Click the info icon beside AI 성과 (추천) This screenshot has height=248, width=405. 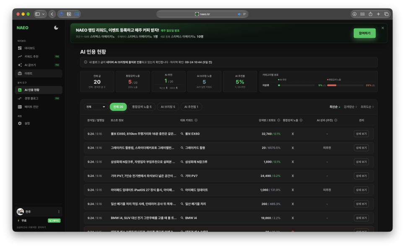[336, 120]
